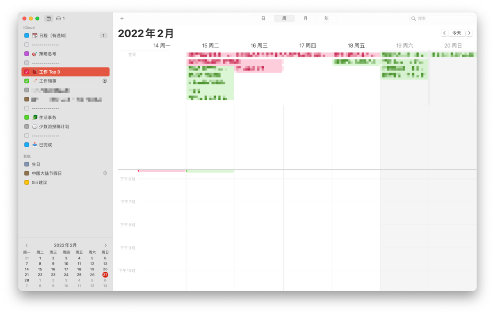Show previous month in mini calendar
Screen dimensions: 495x315
(x=27, y=245)
